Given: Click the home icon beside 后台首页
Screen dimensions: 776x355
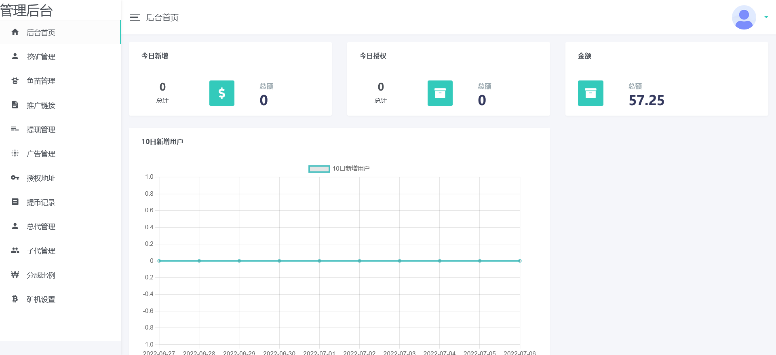Looking at the screenshot, I should pos(15,32).
